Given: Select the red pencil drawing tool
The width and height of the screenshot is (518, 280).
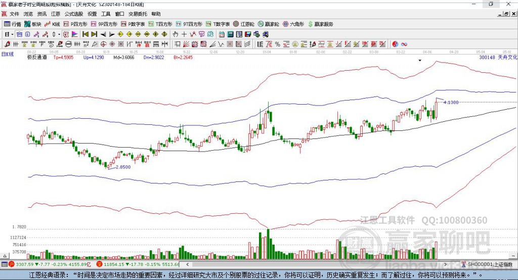Looking at the screenshot, I should click(x=7, y=44).
